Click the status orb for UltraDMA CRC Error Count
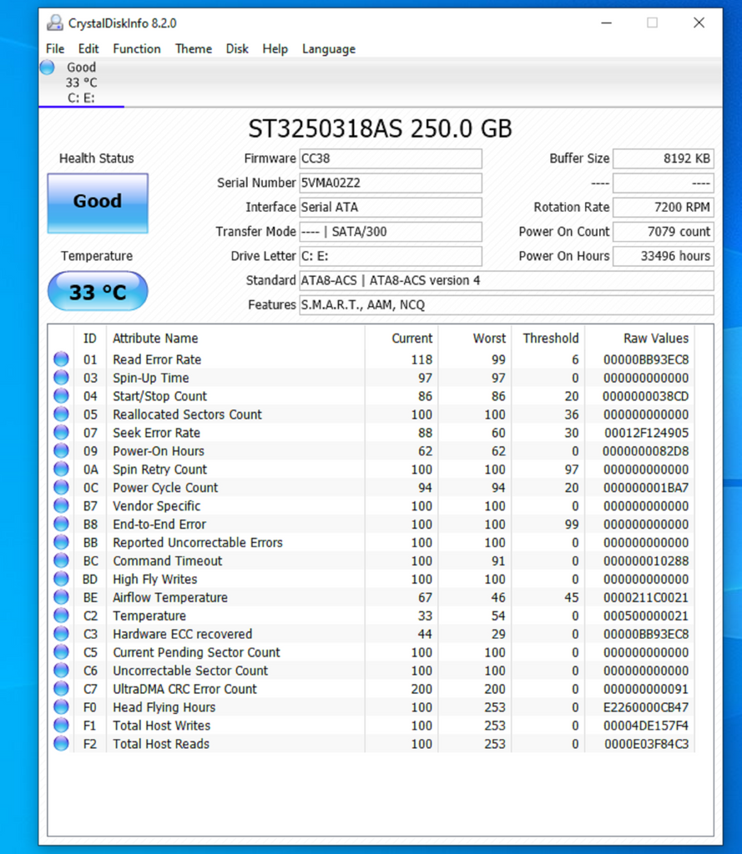This screenshot has width=742, height=854. click(61, 688)
